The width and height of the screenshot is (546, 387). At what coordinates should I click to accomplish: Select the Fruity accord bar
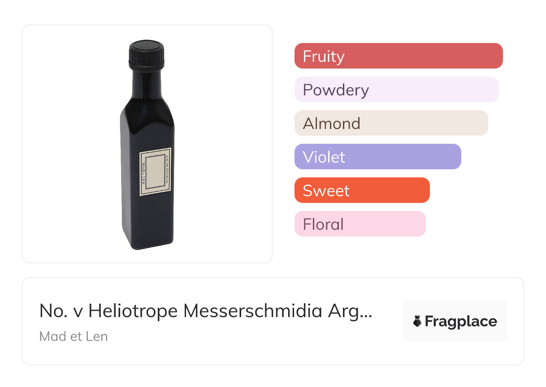[399, 56]
